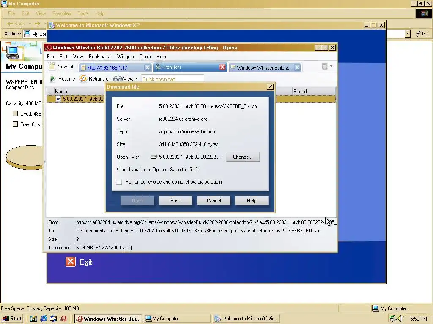Switch to Windows-Whistler-Bui... taskbar button
Screen dimensions: 433x324
pos(108,319)
